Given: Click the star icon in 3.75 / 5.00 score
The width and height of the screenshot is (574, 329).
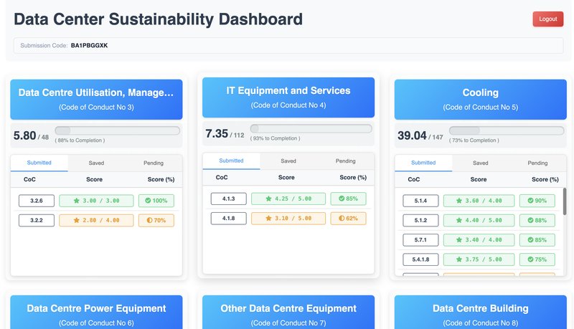Looking at the screenshot, I should pos(459,259).
